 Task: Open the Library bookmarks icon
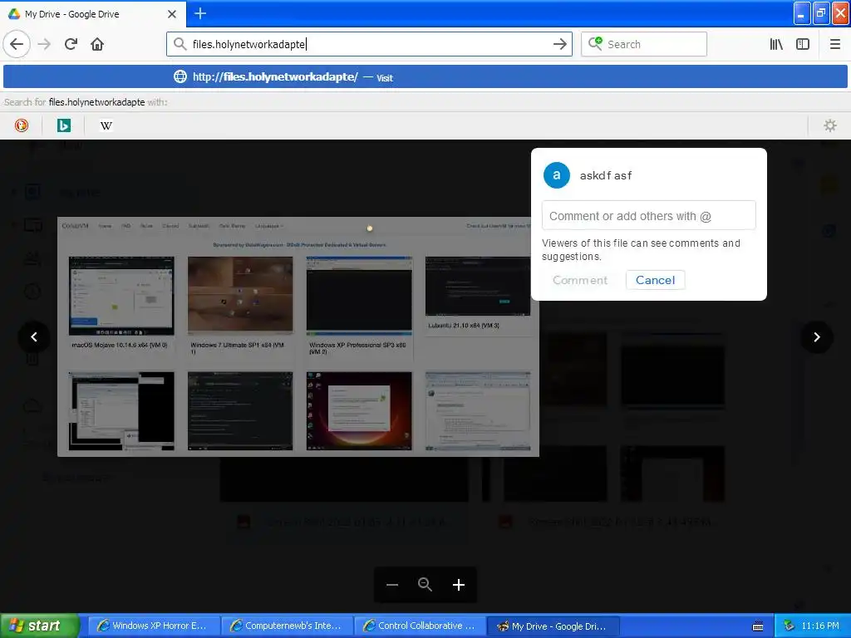pos(776,44)
